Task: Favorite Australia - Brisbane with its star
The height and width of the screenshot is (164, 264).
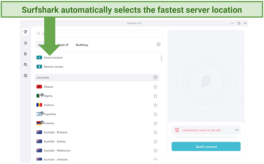Action: (x=155, y=132)
